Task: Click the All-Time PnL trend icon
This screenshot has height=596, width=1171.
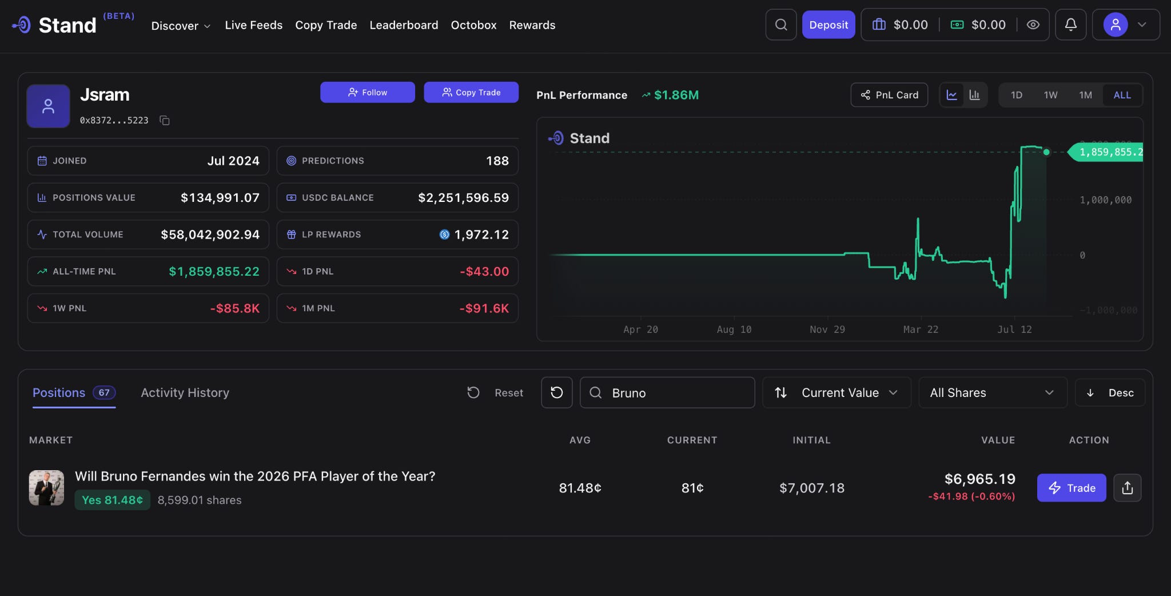Action: (42, 271)
